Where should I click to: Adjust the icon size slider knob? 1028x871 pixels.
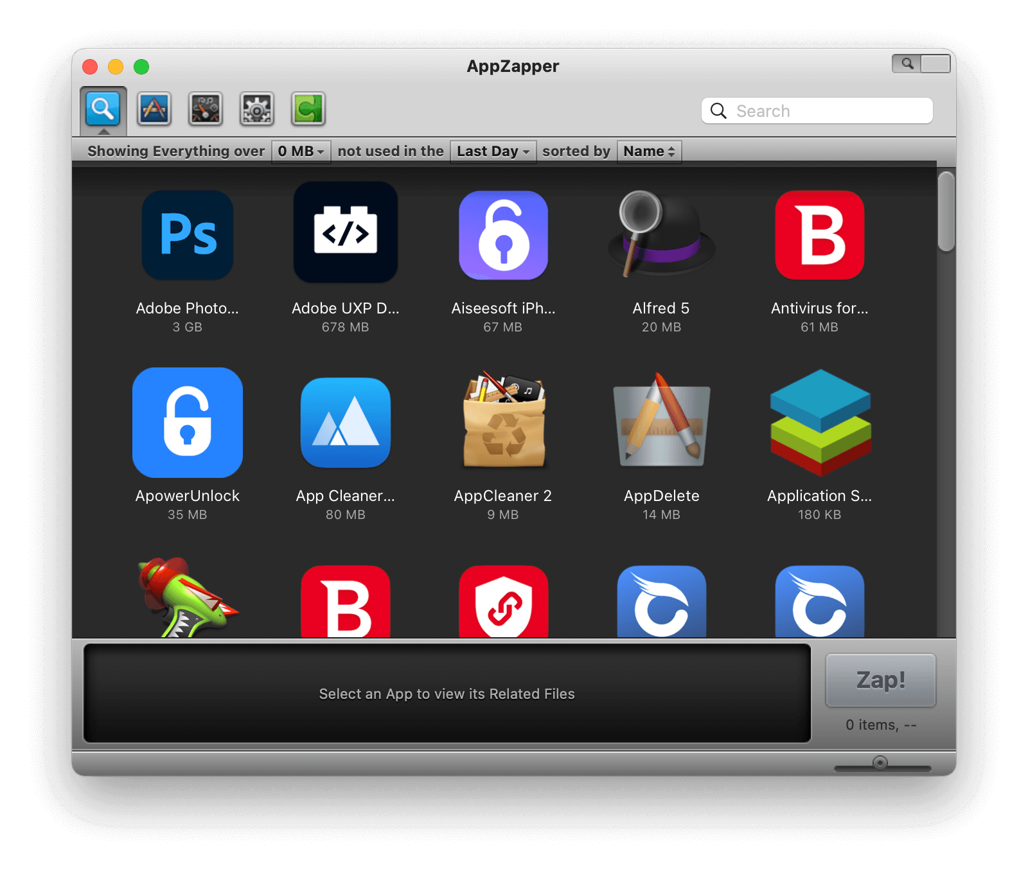[880, 763]
